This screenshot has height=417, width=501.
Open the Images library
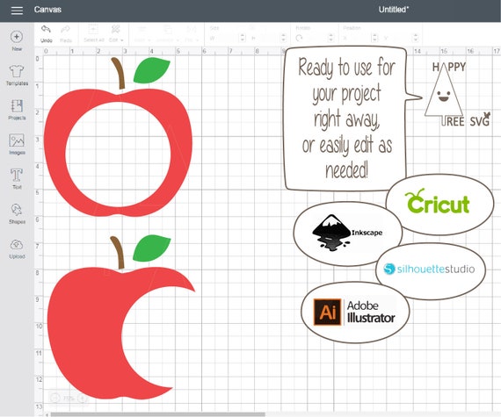click(17, 144)
